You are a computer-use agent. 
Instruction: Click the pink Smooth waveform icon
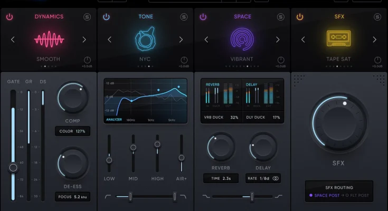pyautogui.click(x=49, y=40)
